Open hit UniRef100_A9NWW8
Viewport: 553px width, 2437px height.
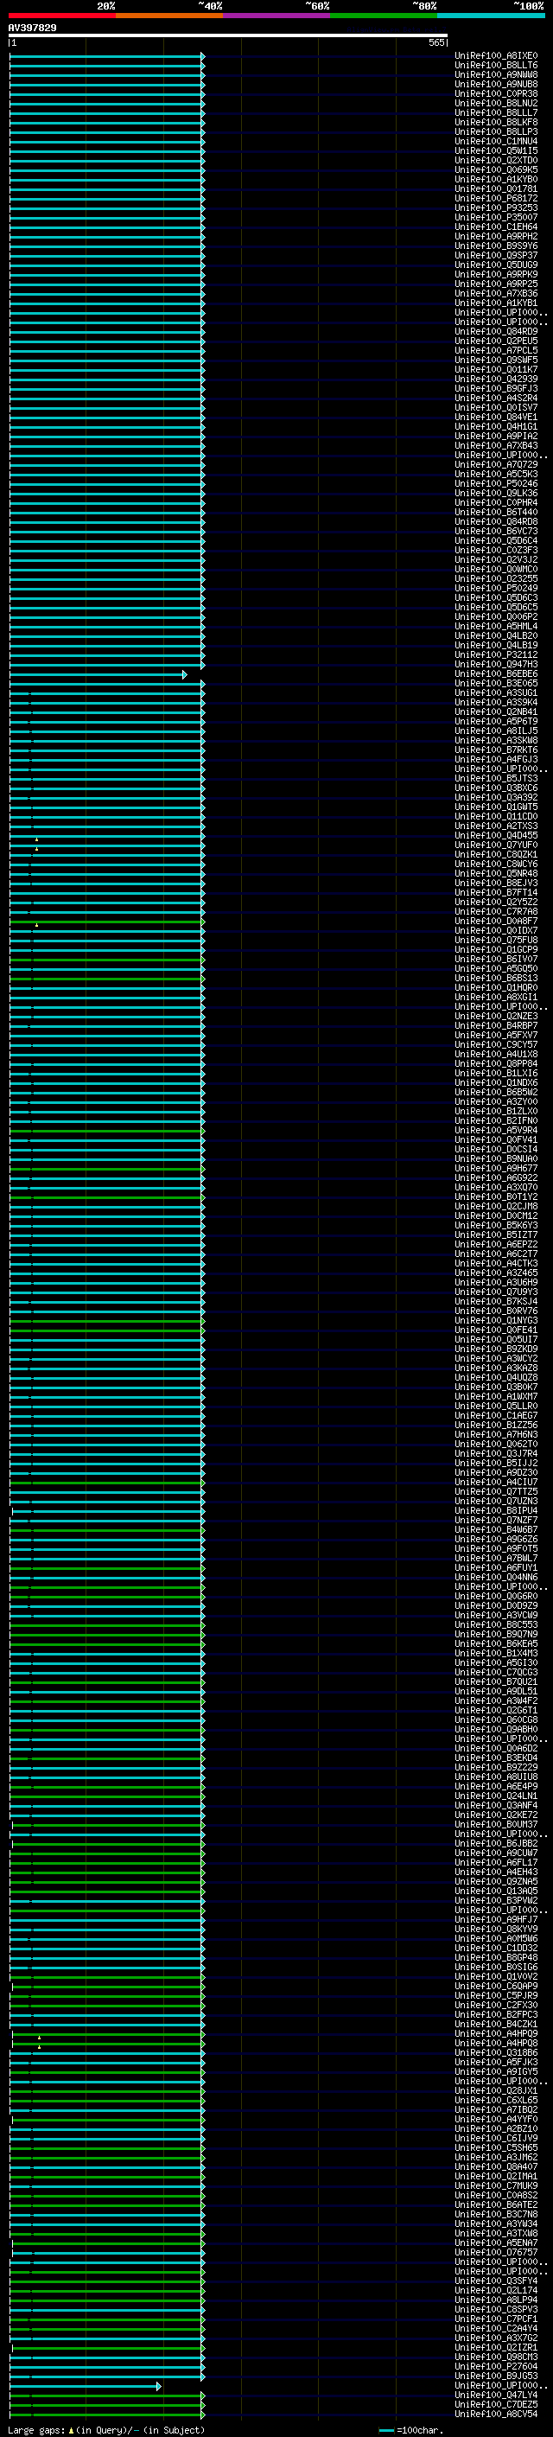pos(496,74)
